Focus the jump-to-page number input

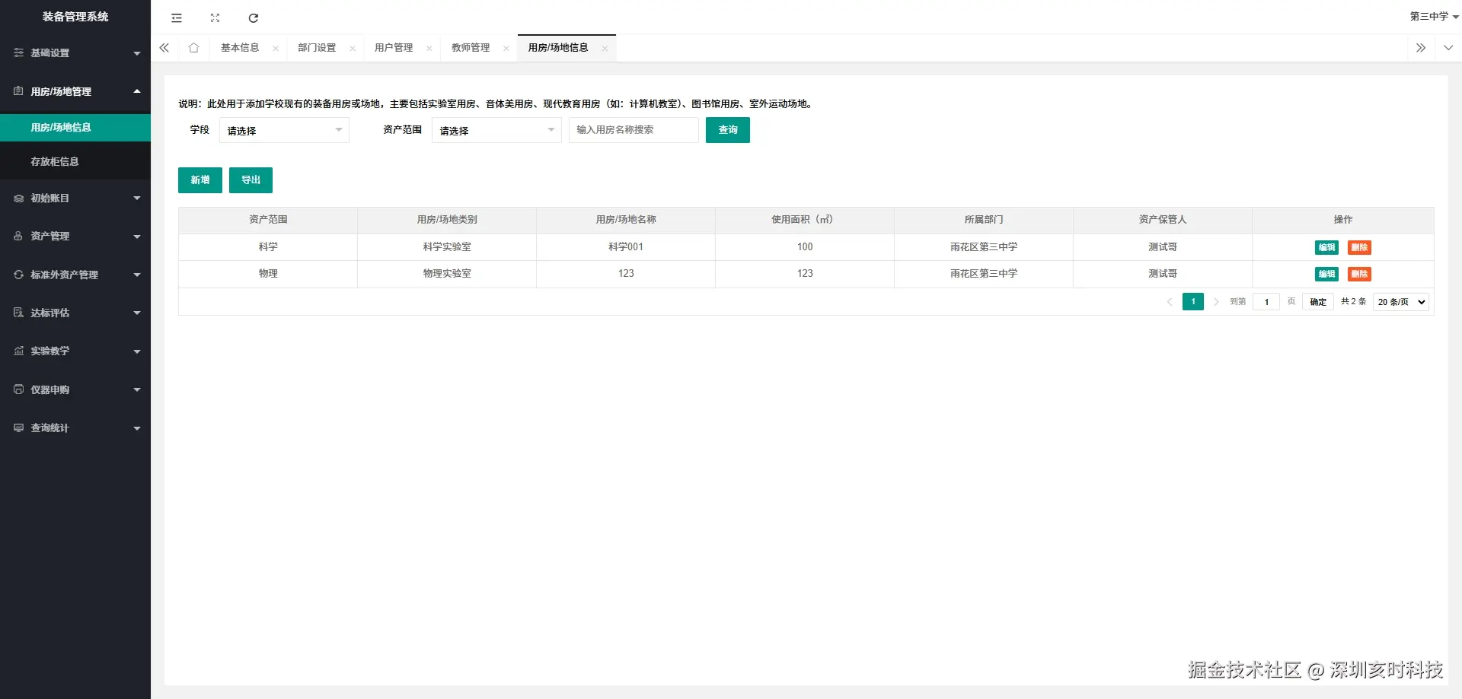tap(1266, 302)
